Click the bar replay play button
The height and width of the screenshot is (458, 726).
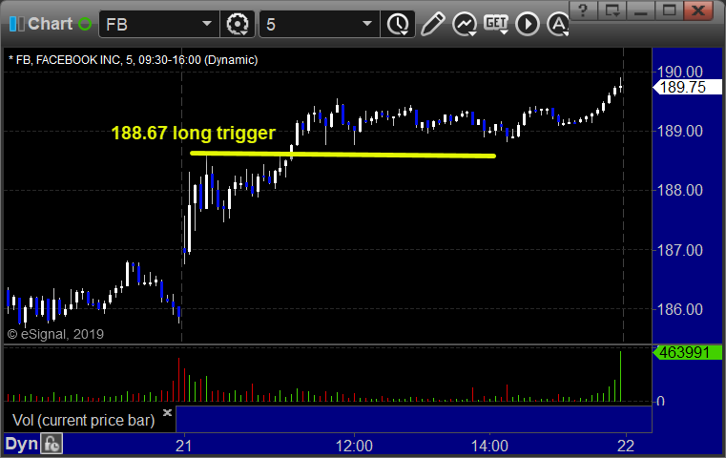point(528,24)
